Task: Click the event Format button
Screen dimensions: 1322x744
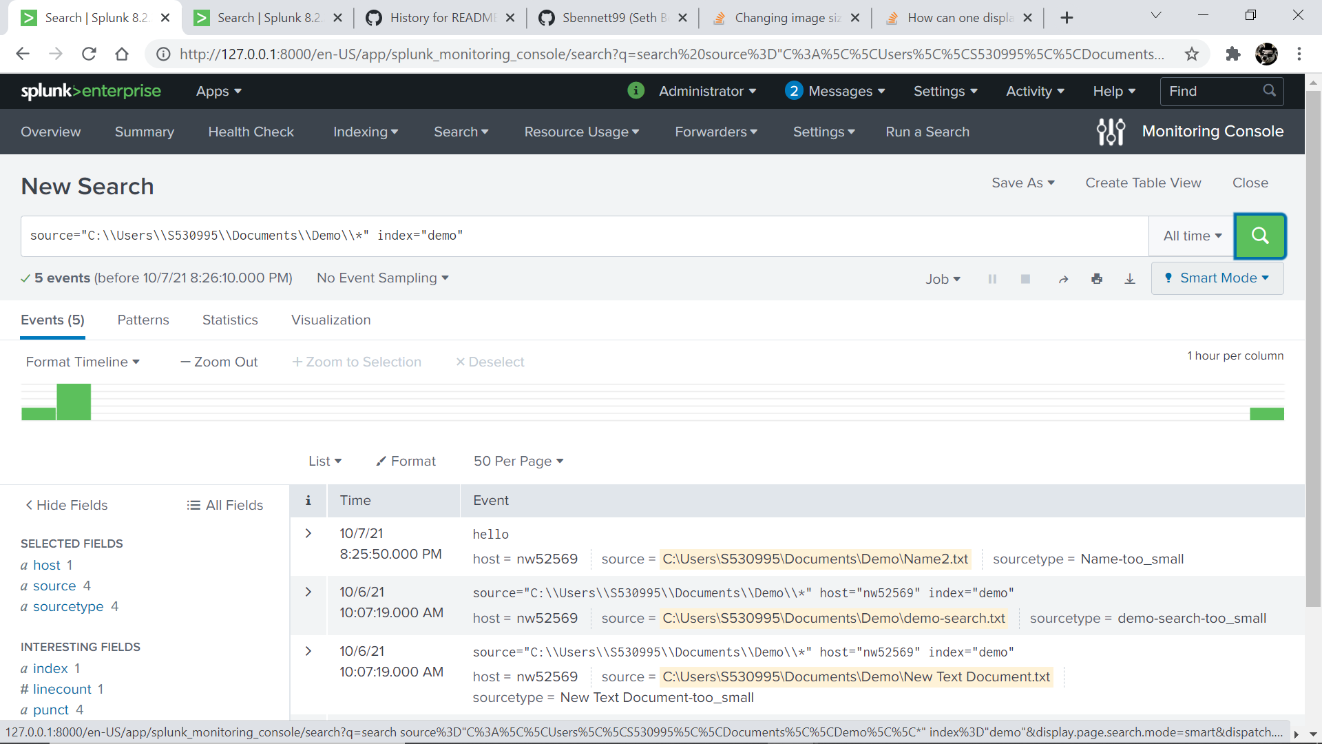Action: click(x=406, y=461)
